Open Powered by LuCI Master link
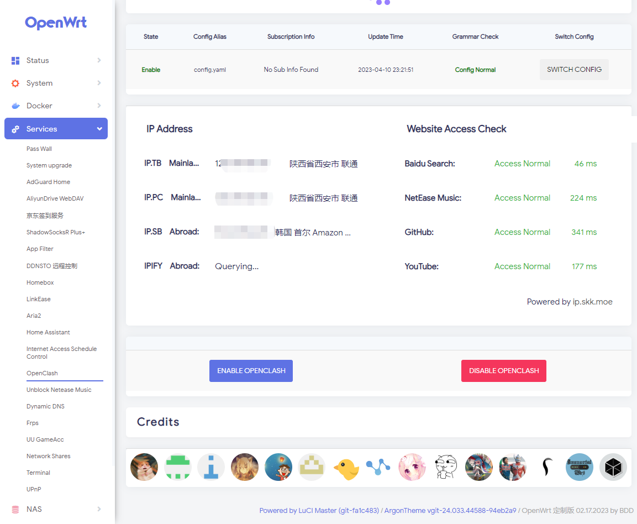637x524 pixels. coord(319,511)
